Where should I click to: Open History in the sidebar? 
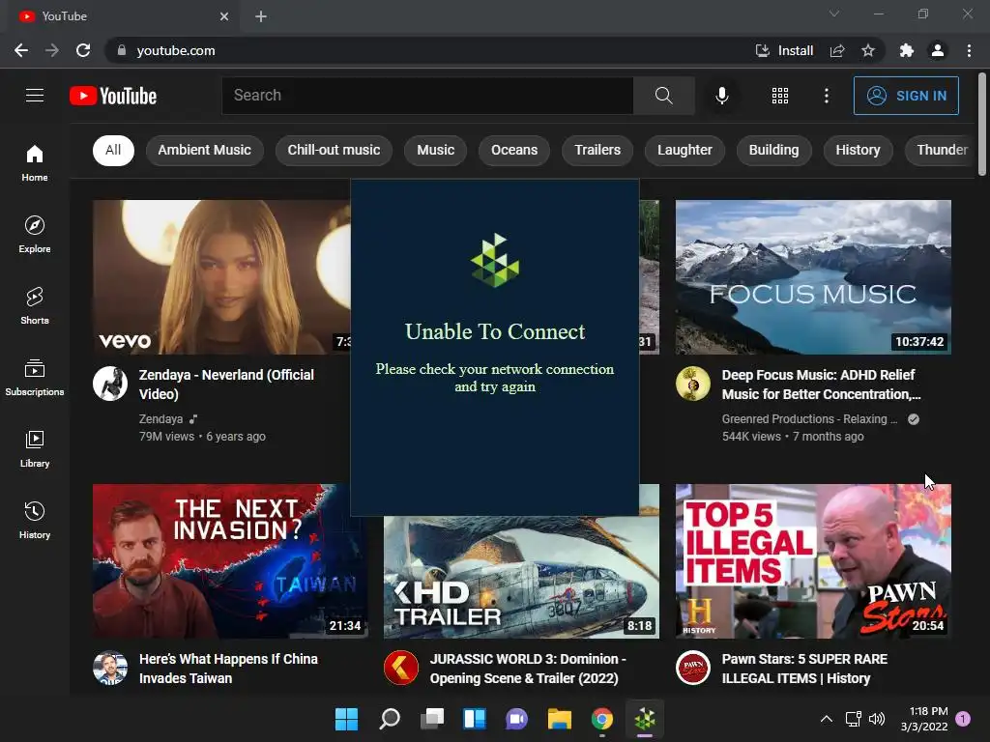pyautogui.click(x=35, y=520)
